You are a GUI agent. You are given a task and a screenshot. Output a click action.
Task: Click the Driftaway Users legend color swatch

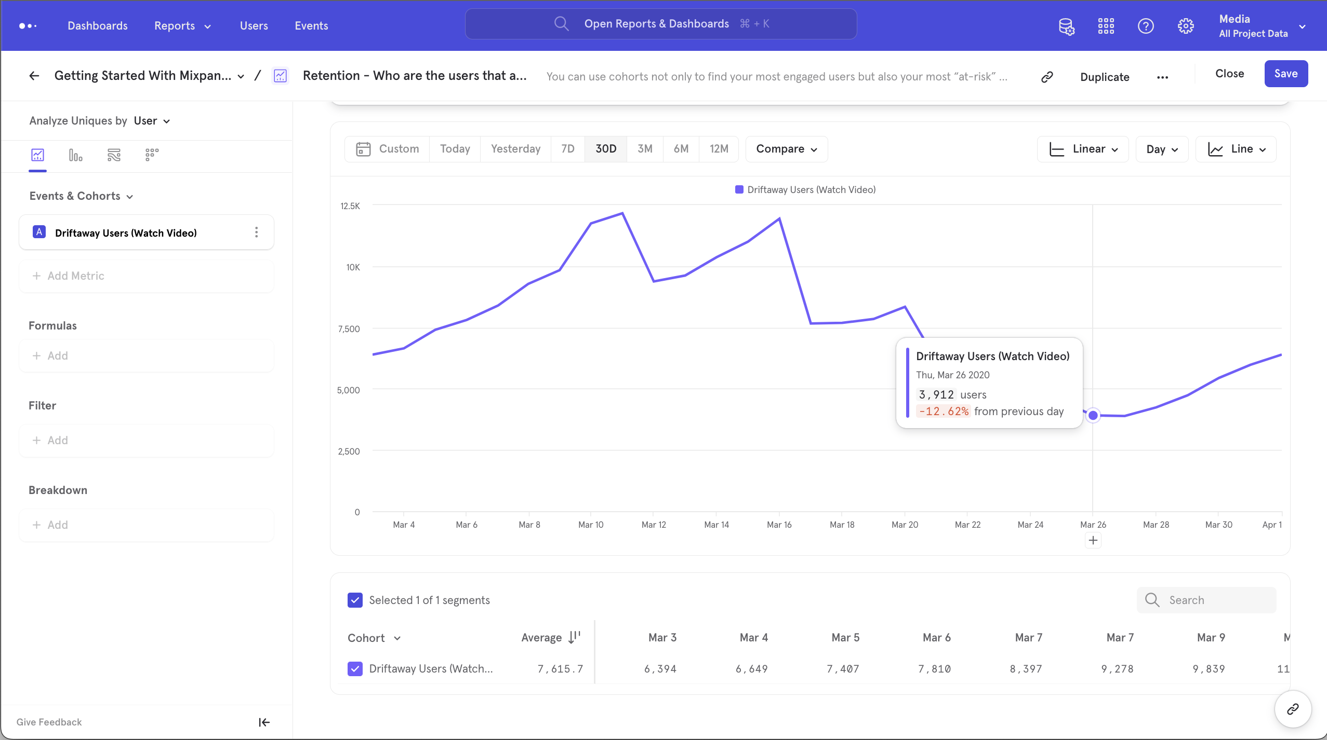click(x=739, y=189)
